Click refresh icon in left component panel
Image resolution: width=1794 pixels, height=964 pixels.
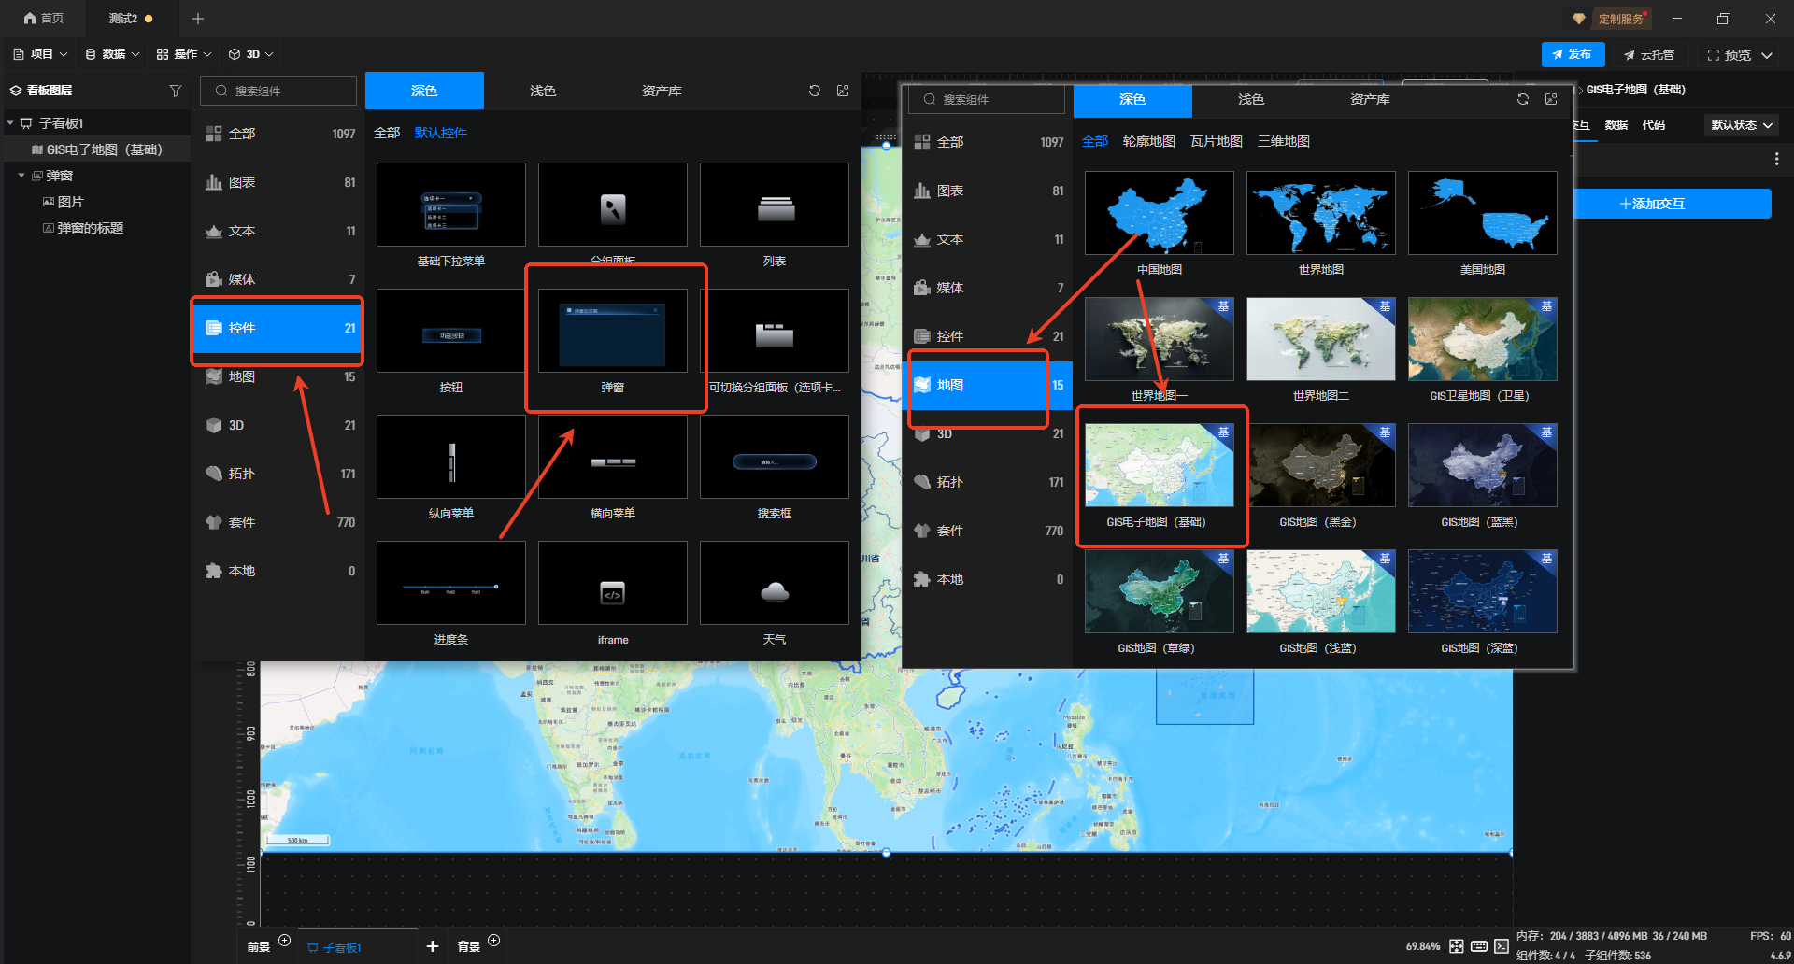tap(815, 91)
